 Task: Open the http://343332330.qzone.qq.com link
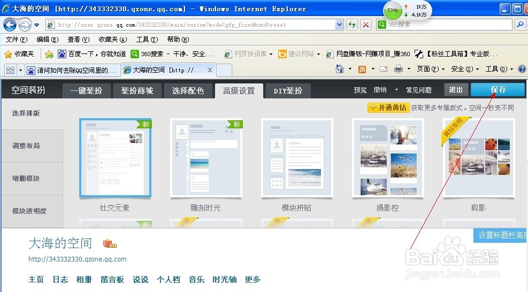click(x=78, y=259)
